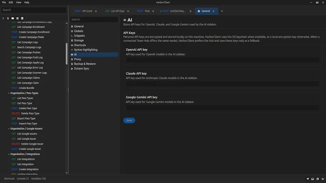Image resolution: width=326 pixels, height=183 pixels.
Task: Close the Untitled Req... tab
Action: pyautogui.click(x=190, y=11)
